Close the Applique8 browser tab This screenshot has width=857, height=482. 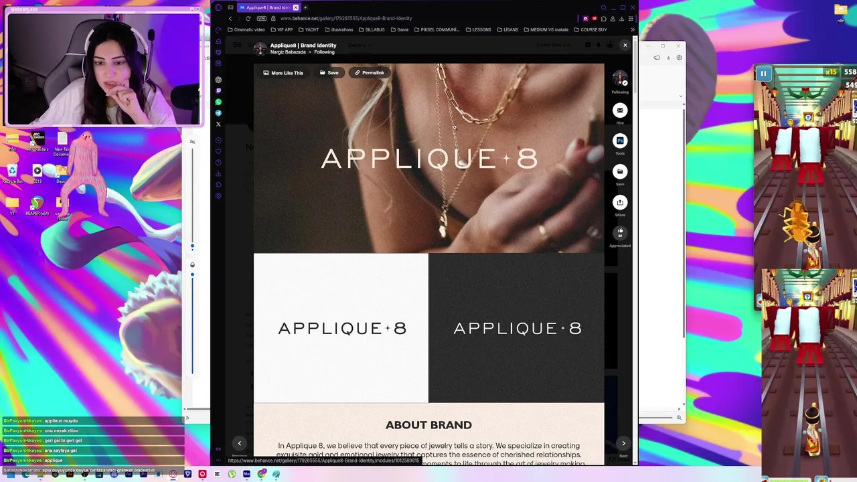296,7
